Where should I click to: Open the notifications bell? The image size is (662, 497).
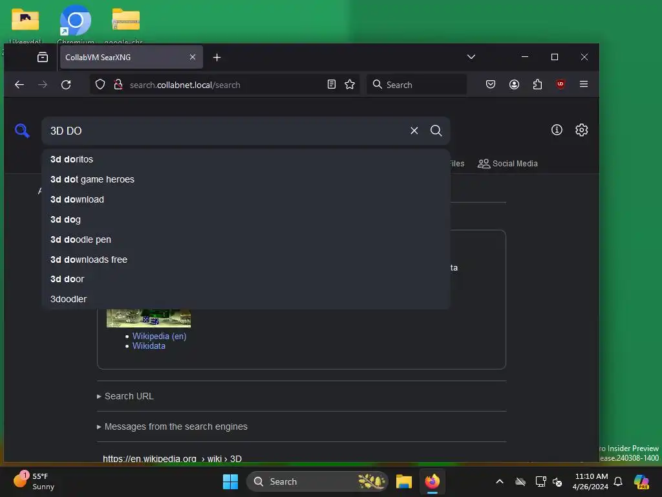click(618, 481)
